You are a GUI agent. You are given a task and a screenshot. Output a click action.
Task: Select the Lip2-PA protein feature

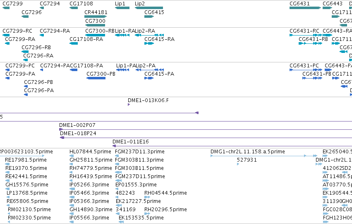click(x=150, y=70)
